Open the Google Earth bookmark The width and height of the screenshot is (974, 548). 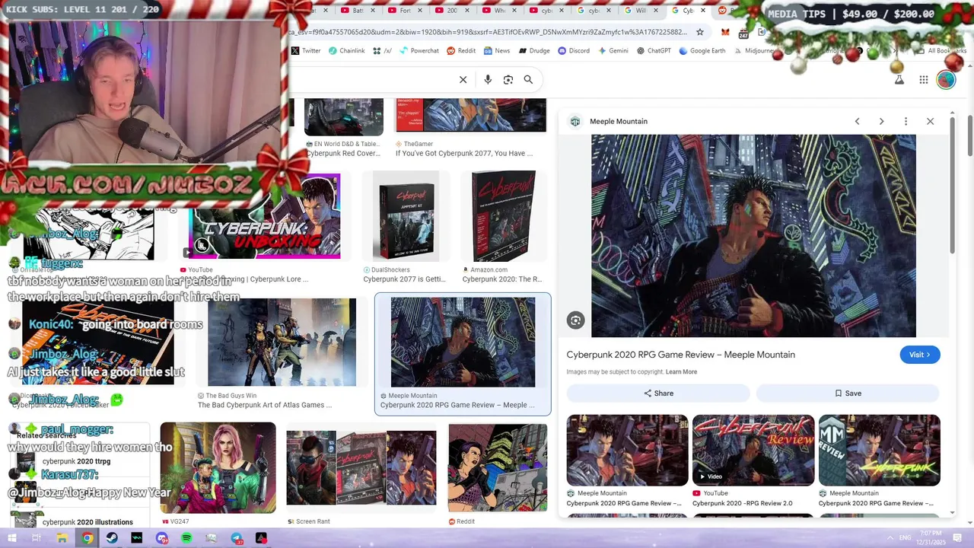point(702,51)
